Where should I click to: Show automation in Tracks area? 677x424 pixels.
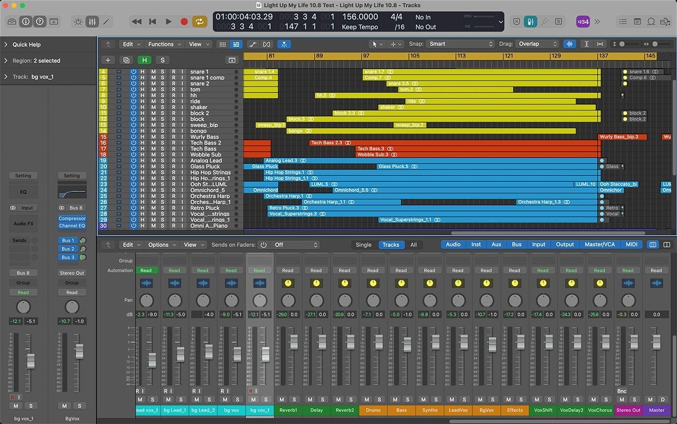click(x=253, y=44)
